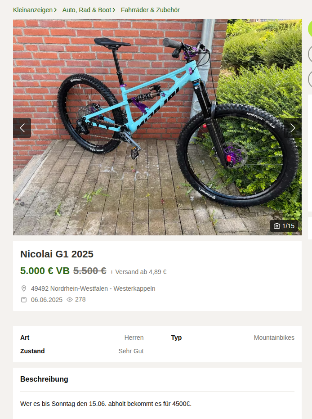The height and width of the screenshot is (419, 312).
Task: Click the location pin icon
Action: pos(24,288)
